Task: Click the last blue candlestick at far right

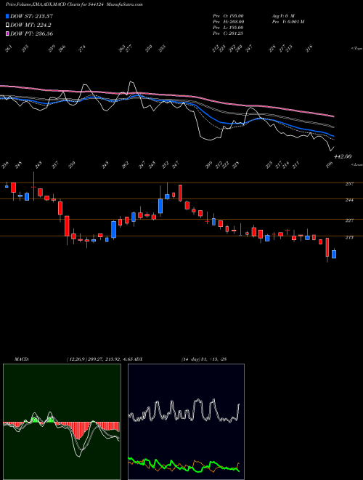Action: click(334, 254)
